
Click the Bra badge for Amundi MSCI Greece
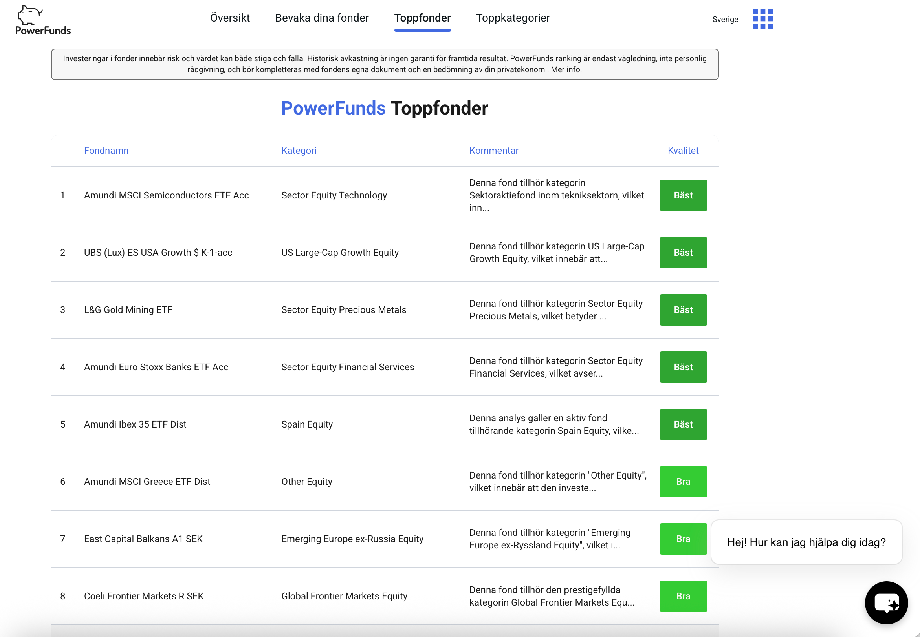pyautogui.click(x=683, y=481)
